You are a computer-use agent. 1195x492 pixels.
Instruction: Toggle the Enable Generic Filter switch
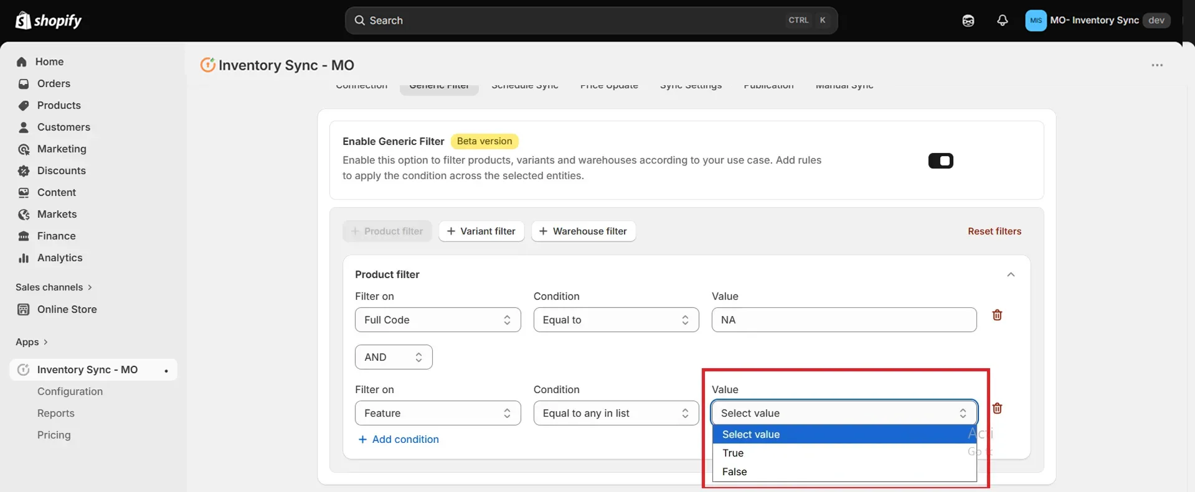(940, 161)
